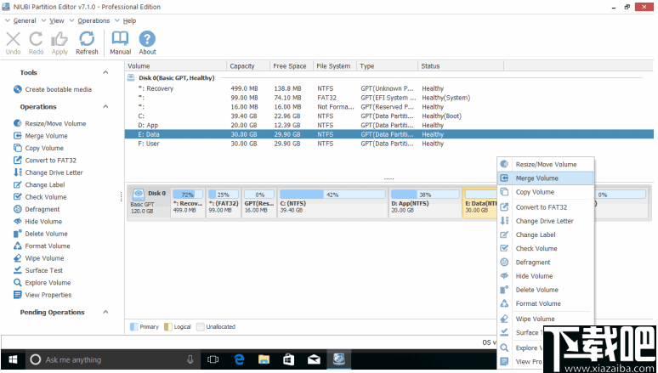Choose Change Label in the context menu
This screenshot has width=658, height=373.
(546, 235)
